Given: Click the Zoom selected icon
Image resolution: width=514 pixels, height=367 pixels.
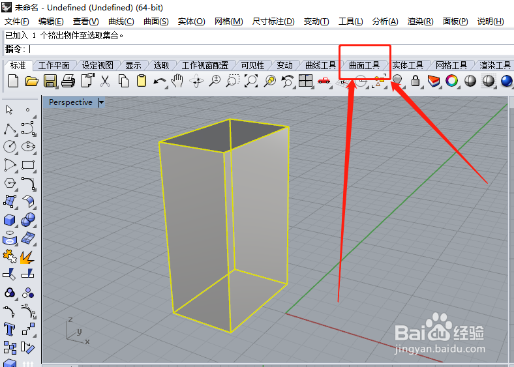Looking at the screenshot, I should [270, 81].
